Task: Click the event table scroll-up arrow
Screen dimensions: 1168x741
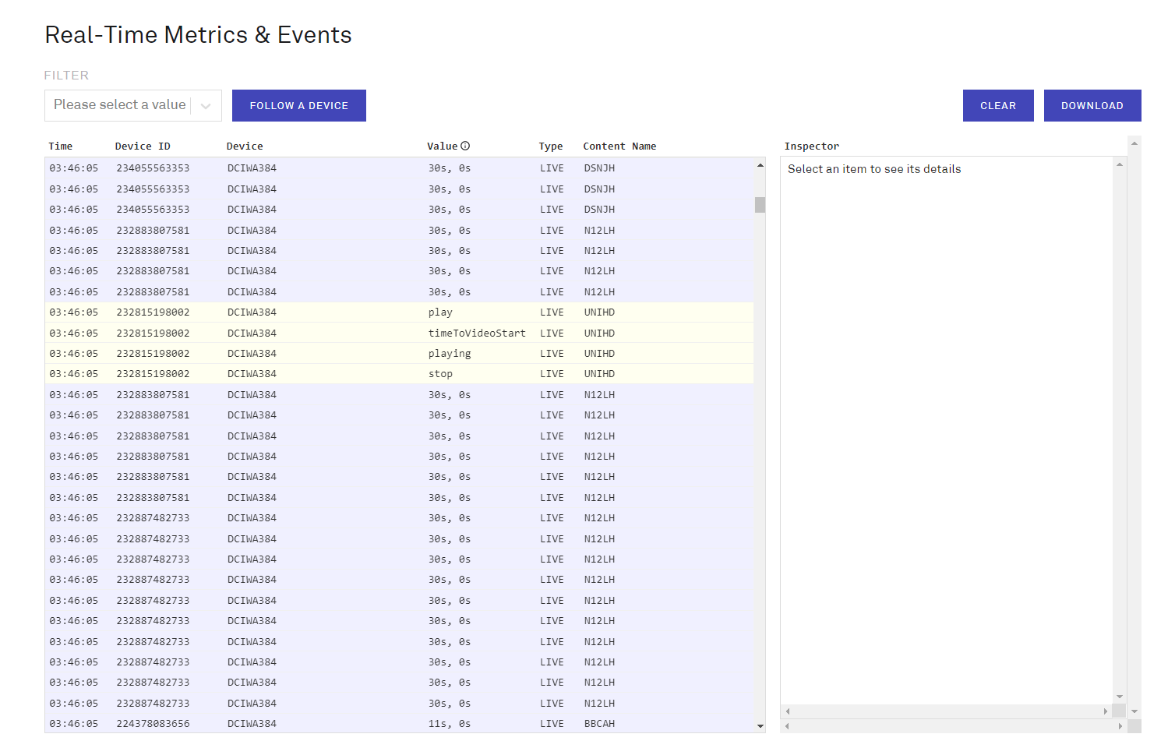Action: [x=760, y=165]
